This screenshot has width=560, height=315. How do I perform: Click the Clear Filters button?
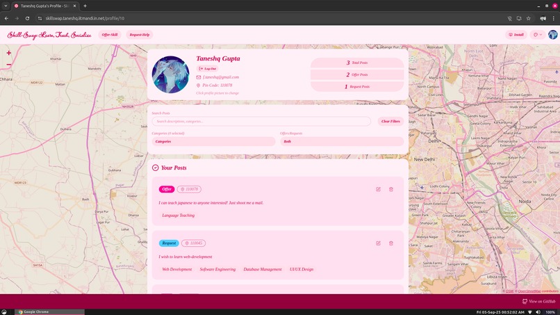(390, 121)
